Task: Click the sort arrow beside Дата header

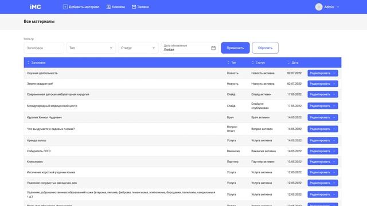Action: pyautogui.click(x=288, y=63)
